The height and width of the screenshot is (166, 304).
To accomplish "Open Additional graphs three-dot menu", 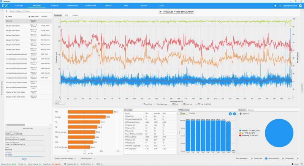I will tap(94, 158).
